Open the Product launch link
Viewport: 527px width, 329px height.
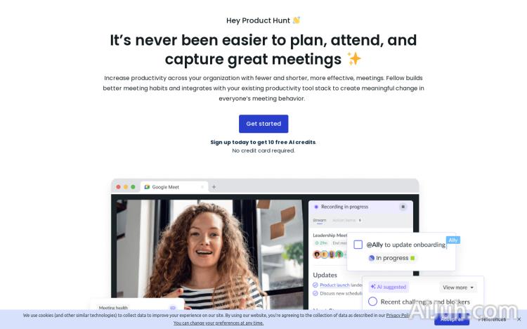coord(334,285)
